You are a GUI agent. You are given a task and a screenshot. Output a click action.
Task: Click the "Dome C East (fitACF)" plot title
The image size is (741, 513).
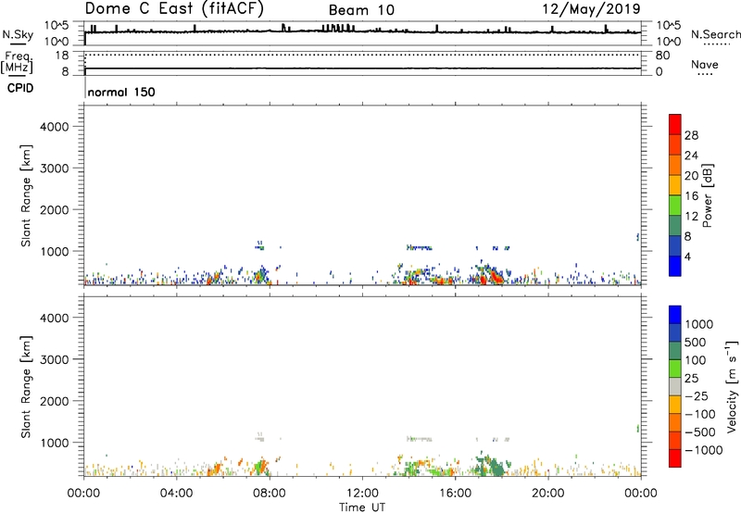pos(174,9)
